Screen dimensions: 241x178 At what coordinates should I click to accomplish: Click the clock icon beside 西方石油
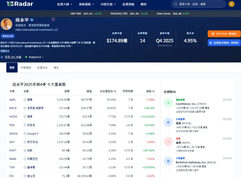click(25, 142)
